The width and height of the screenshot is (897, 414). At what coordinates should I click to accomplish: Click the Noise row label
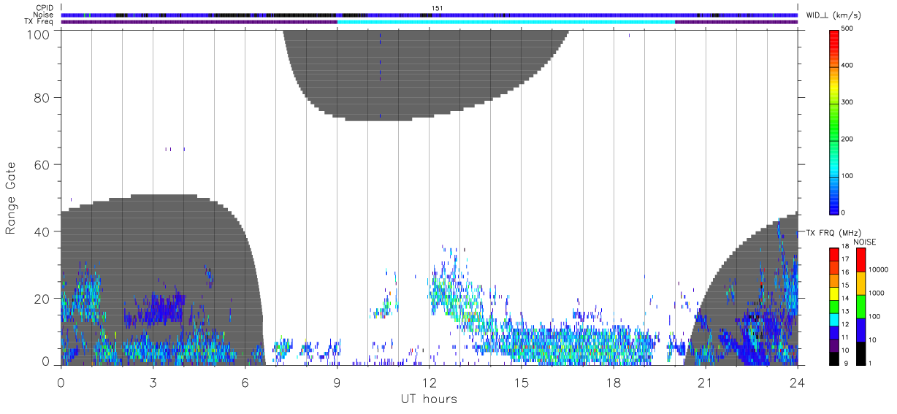pyautogui.click(x=43, y=15)
